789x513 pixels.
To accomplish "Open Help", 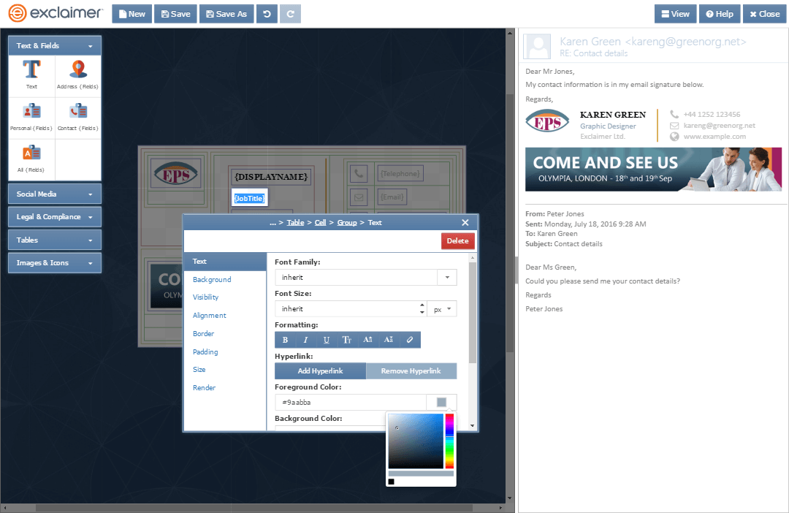I will click(720, 14).
